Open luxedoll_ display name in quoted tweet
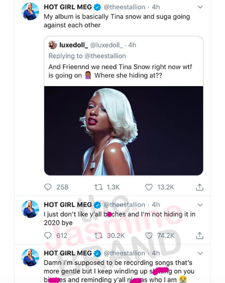The height and width of the screenshot is (283, 225). [x=74, y=45]
